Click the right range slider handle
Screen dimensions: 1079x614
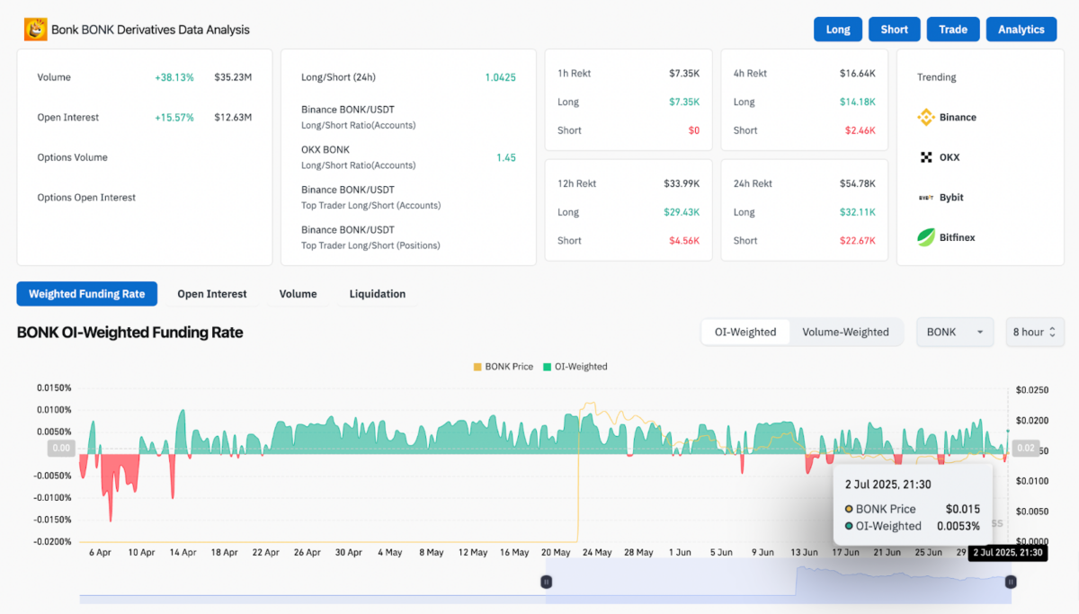(x=1011, y=582)
